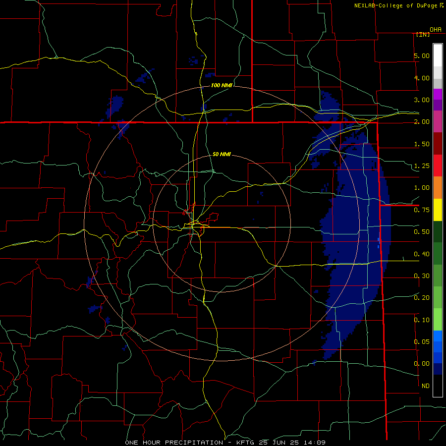
Task: Click the 1.50 legend value
Action: 422,144
